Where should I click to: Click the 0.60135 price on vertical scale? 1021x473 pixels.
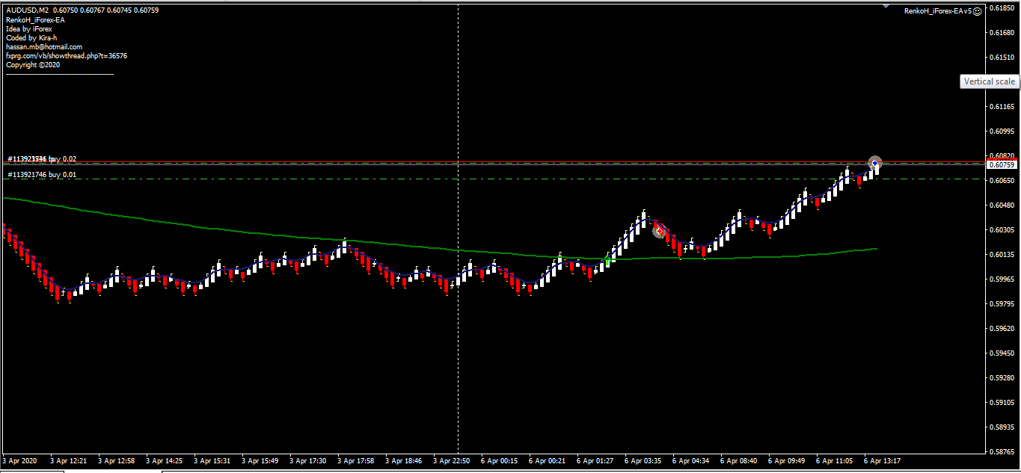pyautogui.click(x=1002, y=255)
